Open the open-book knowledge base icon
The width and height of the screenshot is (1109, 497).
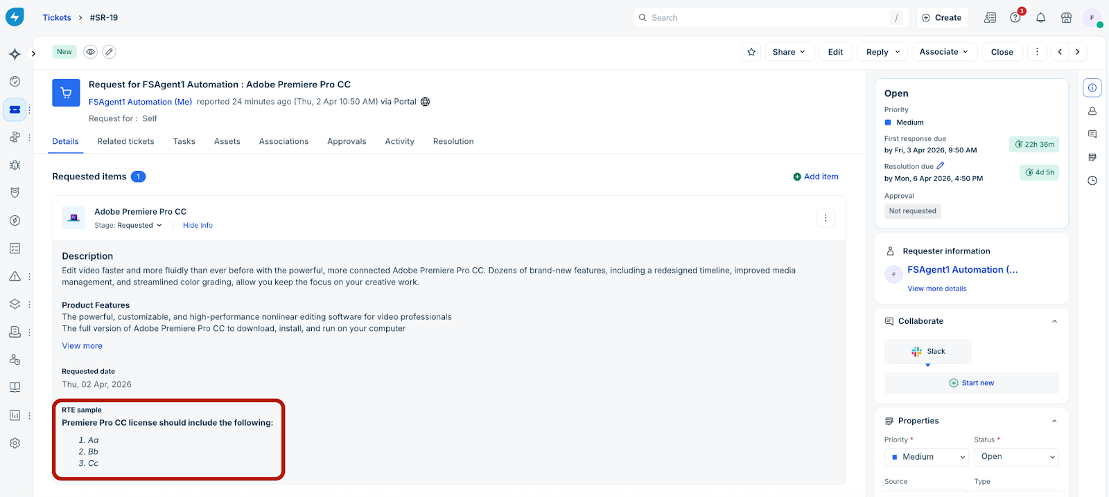15,387
